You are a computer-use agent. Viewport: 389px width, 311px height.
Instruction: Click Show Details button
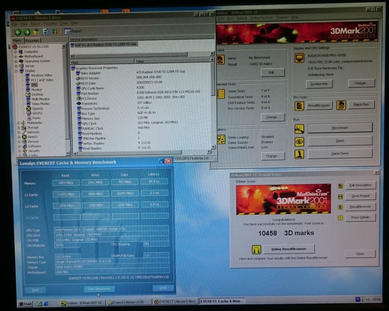pyautogui.click(x=360, y=217)
